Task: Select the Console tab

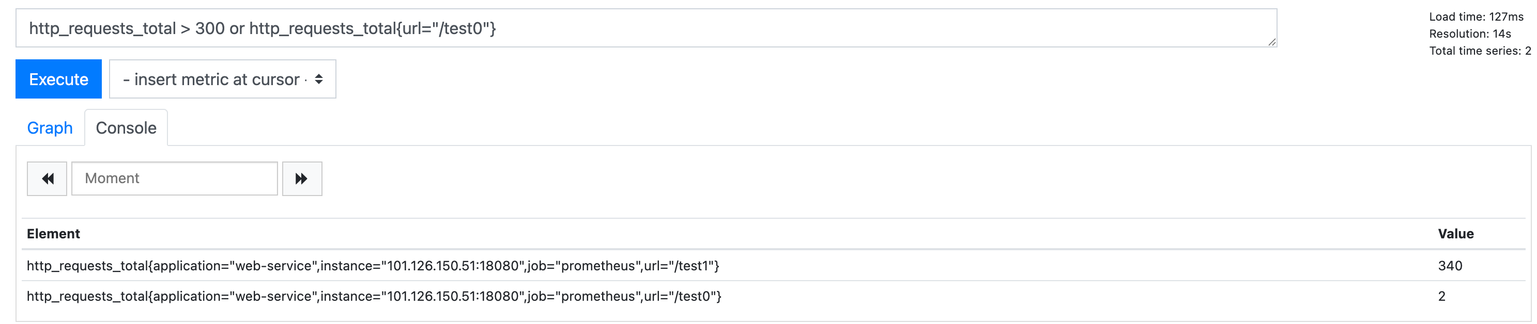Action: 126,128
